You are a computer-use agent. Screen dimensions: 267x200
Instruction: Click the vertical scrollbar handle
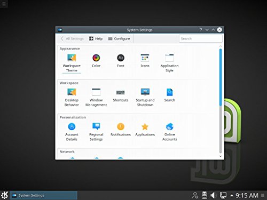221,77
